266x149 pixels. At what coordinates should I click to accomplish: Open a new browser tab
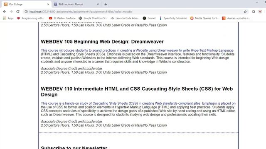(x=106, y=5)
